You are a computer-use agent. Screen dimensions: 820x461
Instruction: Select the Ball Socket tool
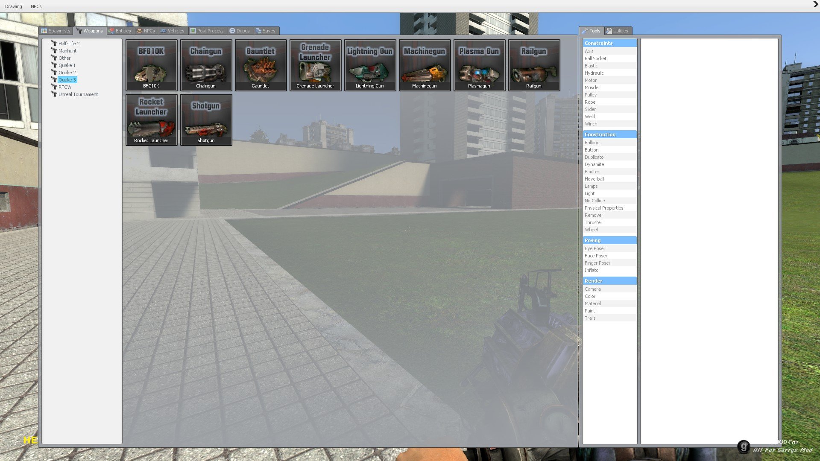pos(609,58)
